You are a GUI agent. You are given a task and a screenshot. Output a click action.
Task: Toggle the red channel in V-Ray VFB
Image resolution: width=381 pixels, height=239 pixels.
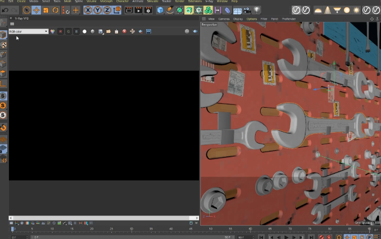tap(60, 31)
